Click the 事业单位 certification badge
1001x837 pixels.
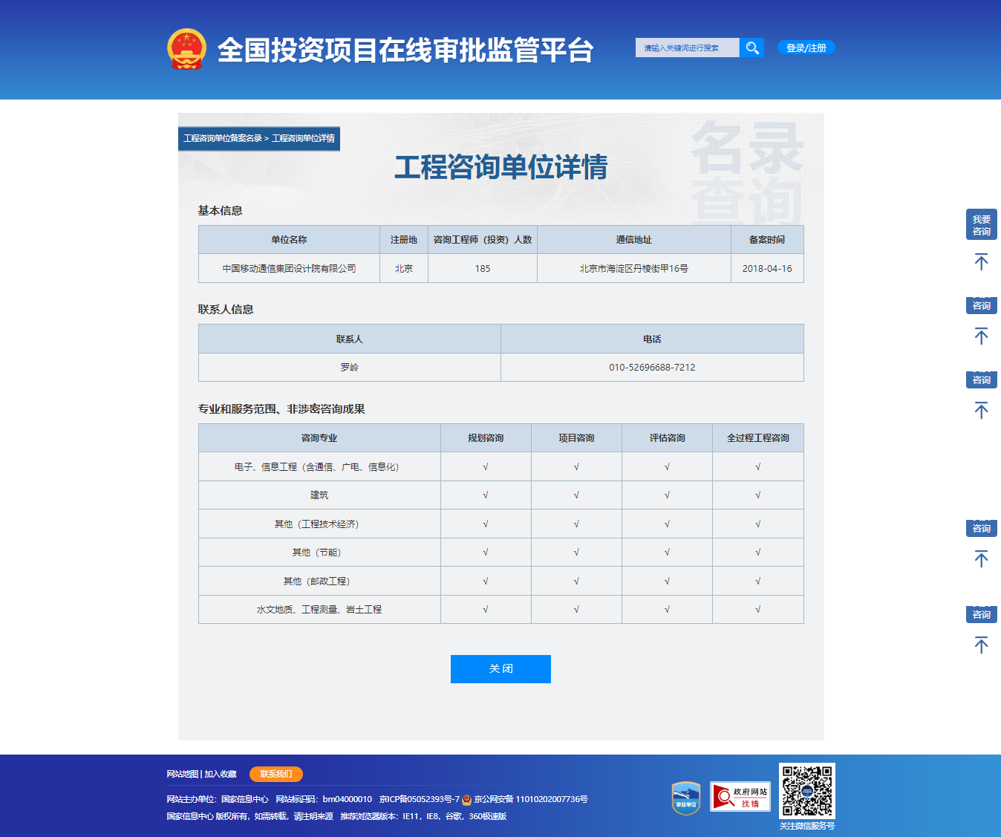tap(686, 796)
